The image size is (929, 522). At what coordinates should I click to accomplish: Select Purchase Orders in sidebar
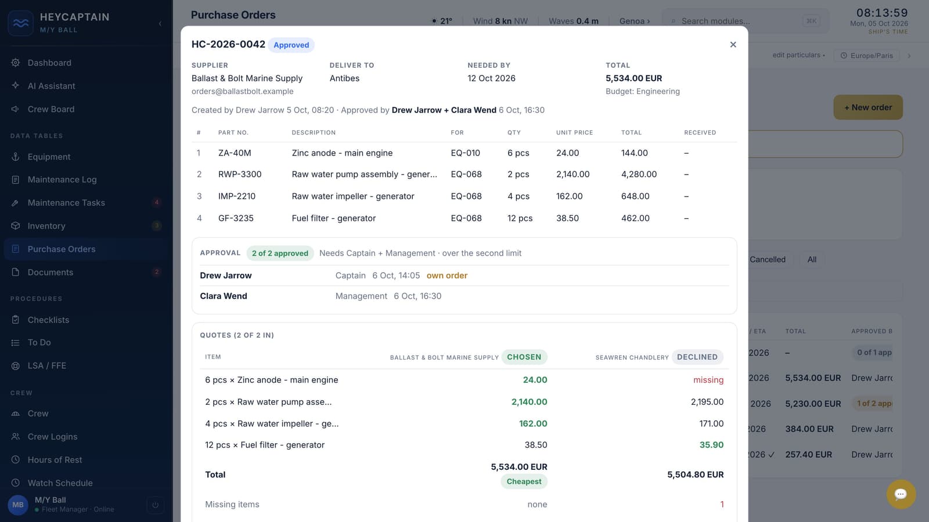click(86, 249)
